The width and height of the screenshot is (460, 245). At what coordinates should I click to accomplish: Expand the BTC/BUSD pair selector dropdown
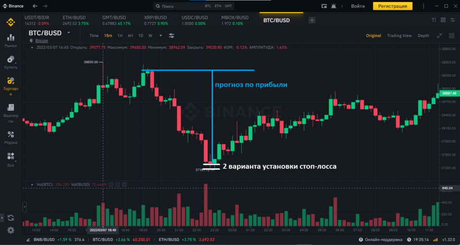(69, 33)
